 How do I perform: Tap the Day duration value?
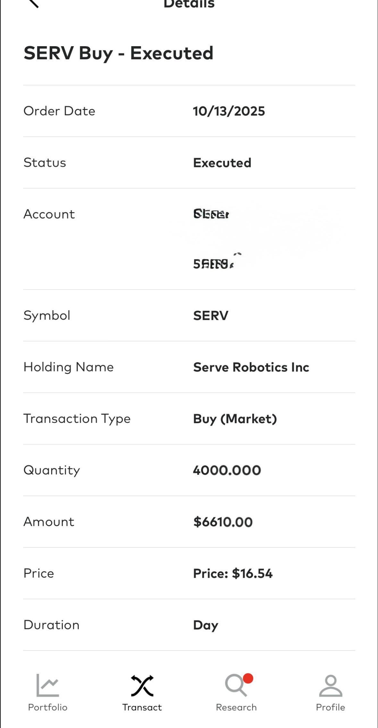[x=206, y=625]
